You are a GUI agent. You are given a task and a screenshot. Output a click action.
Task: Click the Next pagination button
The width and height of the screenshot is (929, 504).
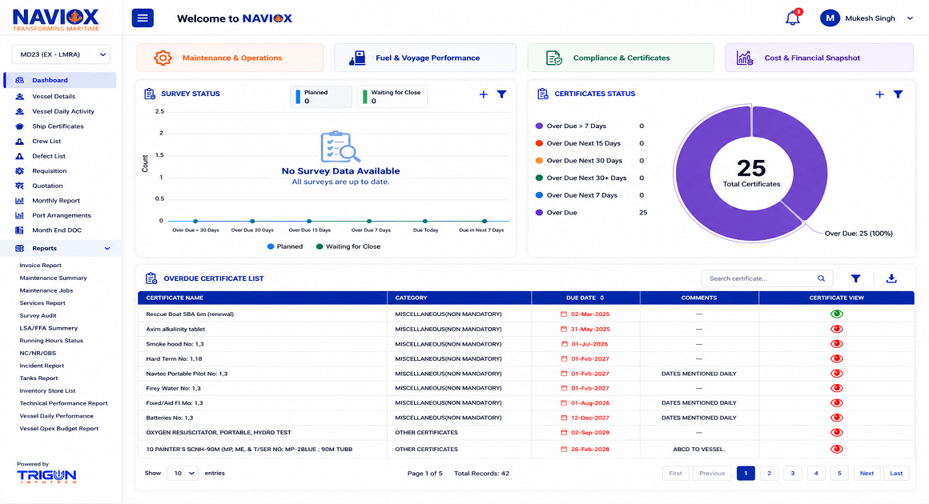[867, 474]
